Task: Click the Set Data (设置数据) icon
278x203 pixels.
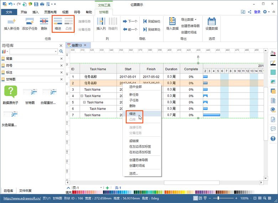Action: (x=212, y=22)
